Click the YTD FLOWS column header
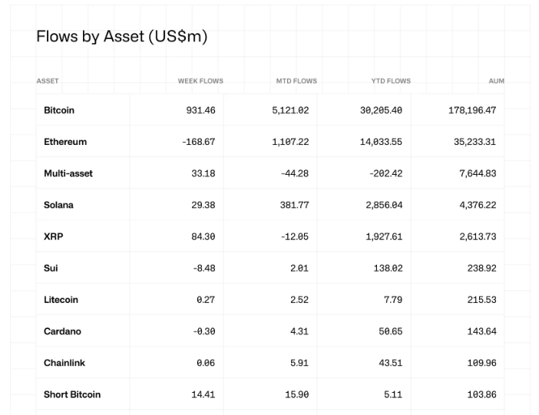Image resolution: width=539 pixels, height=415 pixels. [x=391, y=81]
